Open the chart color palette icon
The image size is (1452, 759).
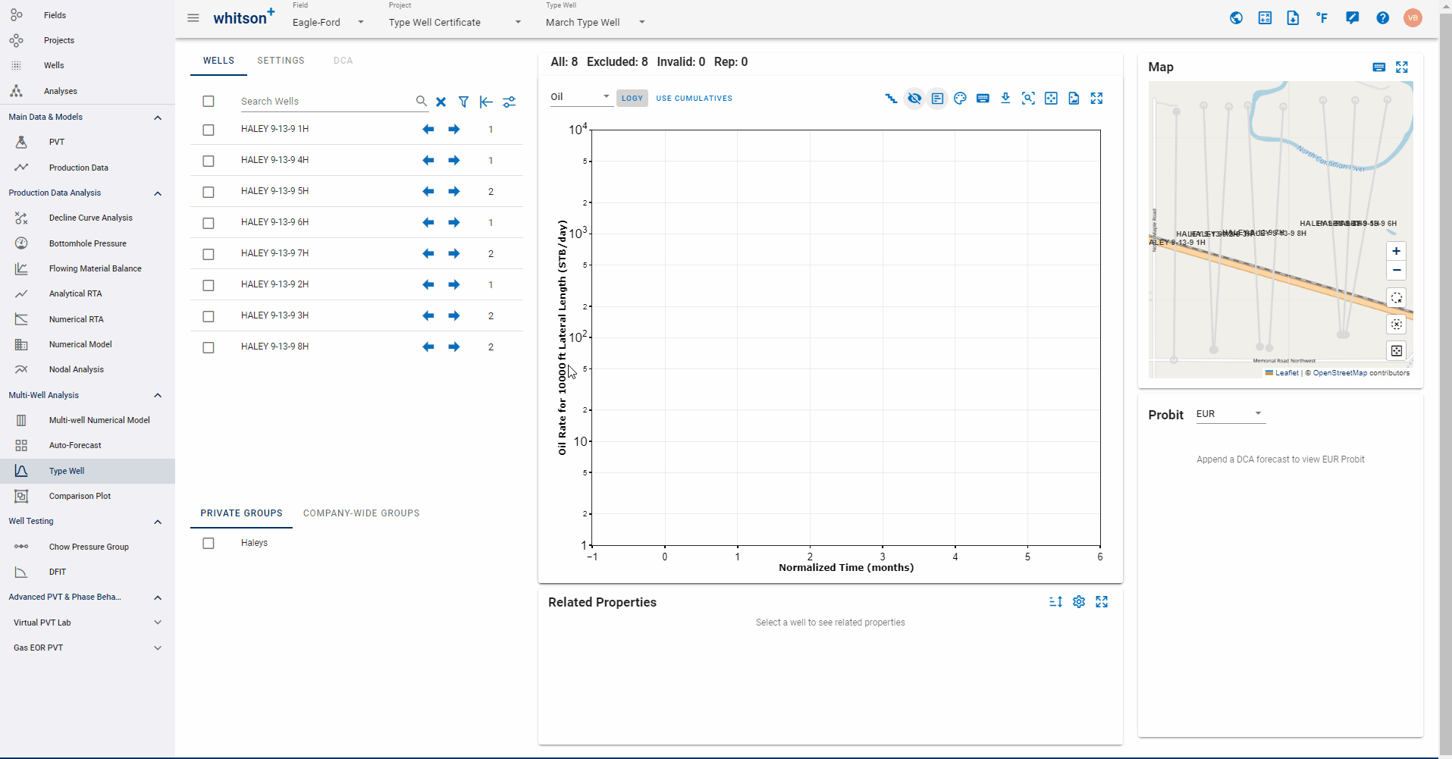click(960, 99)
